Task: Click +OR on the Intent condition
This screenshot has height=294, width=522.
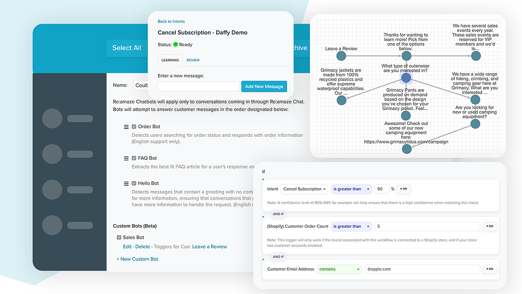Action: pos(404,189)
